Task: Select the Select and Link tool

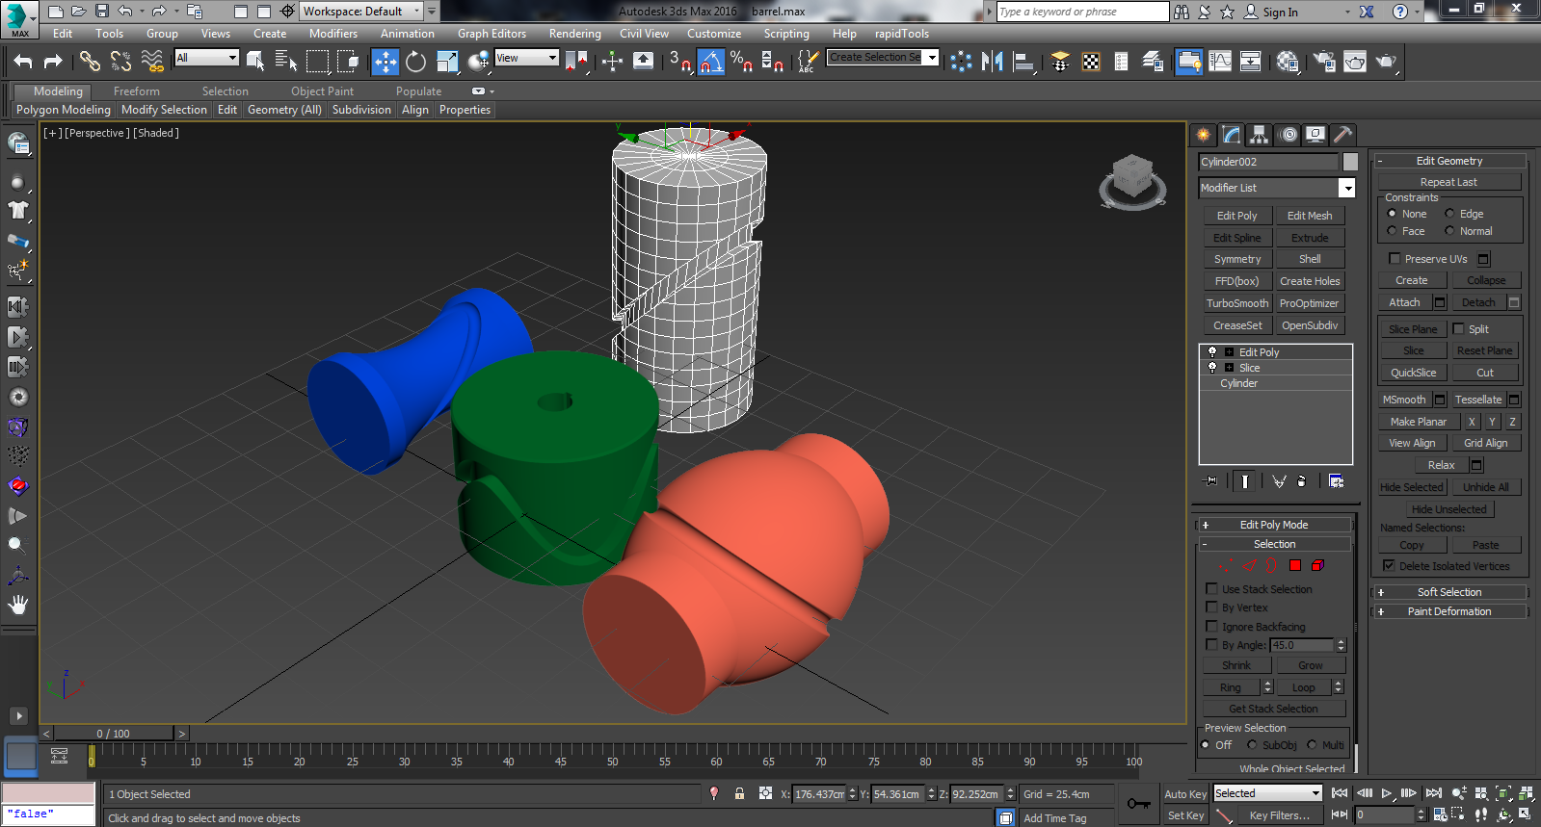Action: pos(90,62)
